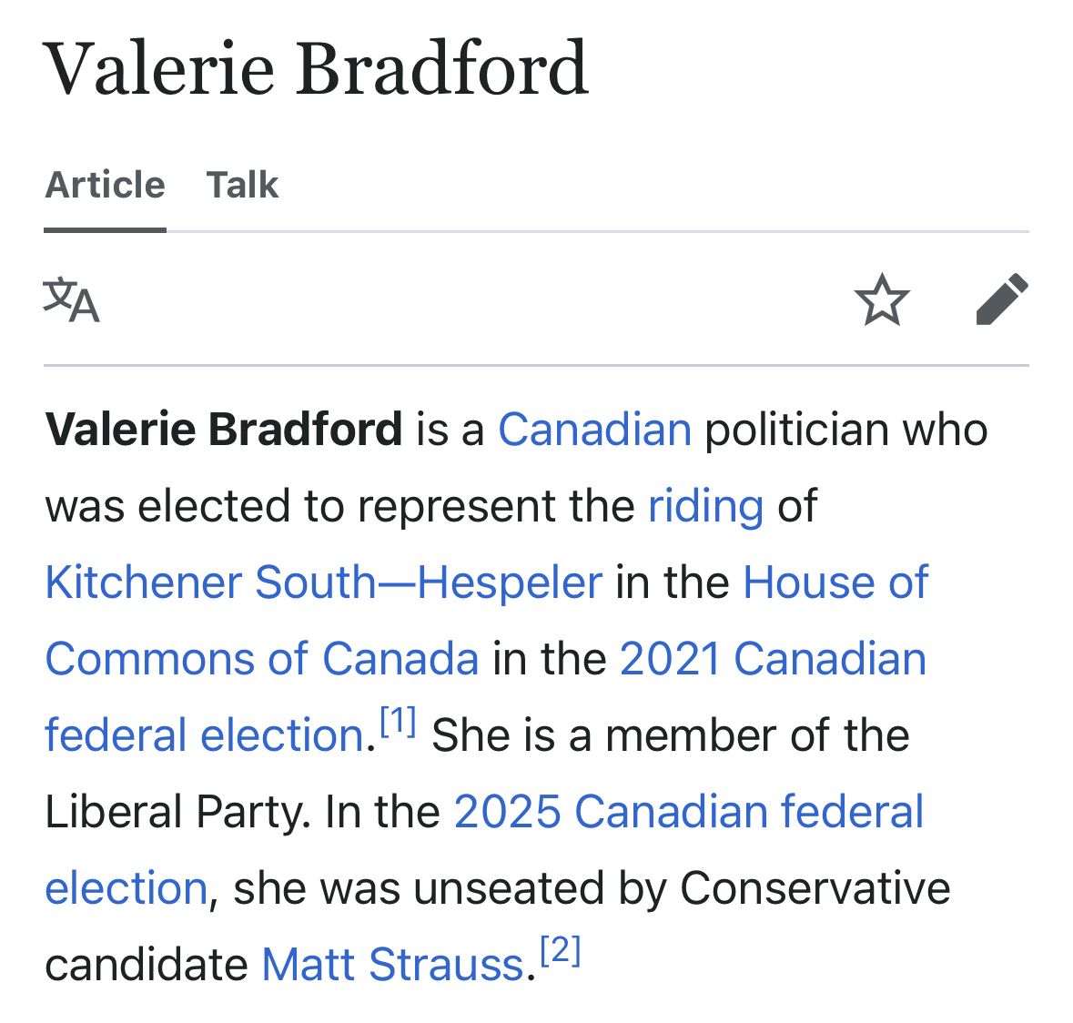
Task: Tap the watchlist star icon
Action: pyautogui.click(x=882, y=299)
